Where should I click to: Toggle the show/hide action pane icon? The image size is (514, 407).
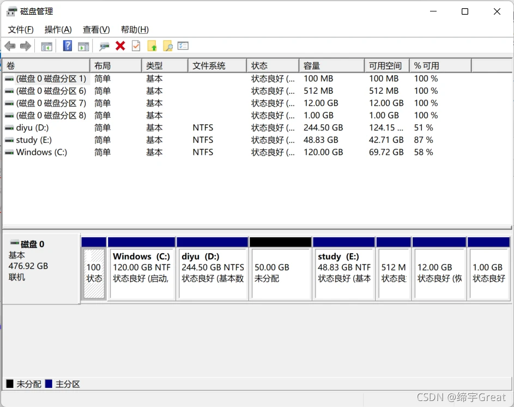pos(83,46)
